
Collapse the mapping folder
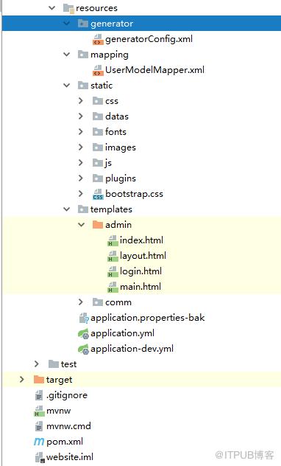[67, 55]
